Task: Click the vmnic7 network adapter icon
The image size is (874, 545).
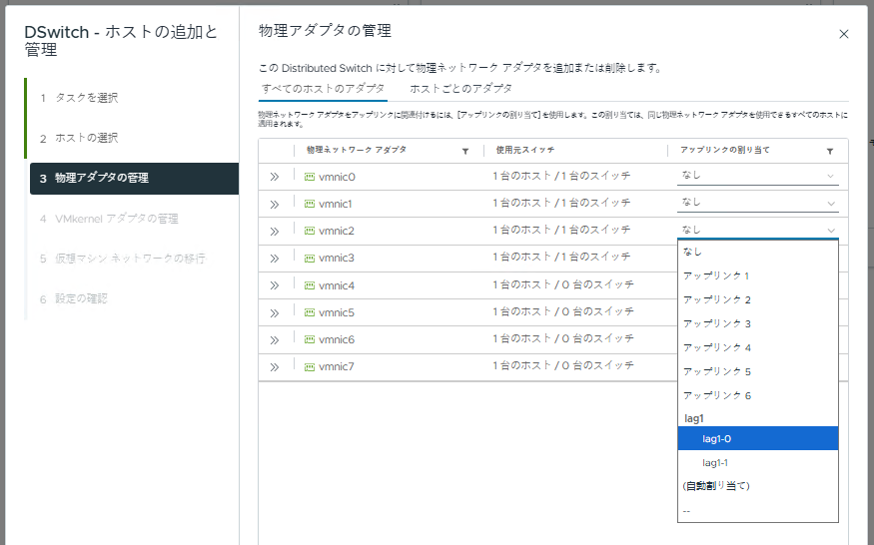Action: [x=310, y=366]
